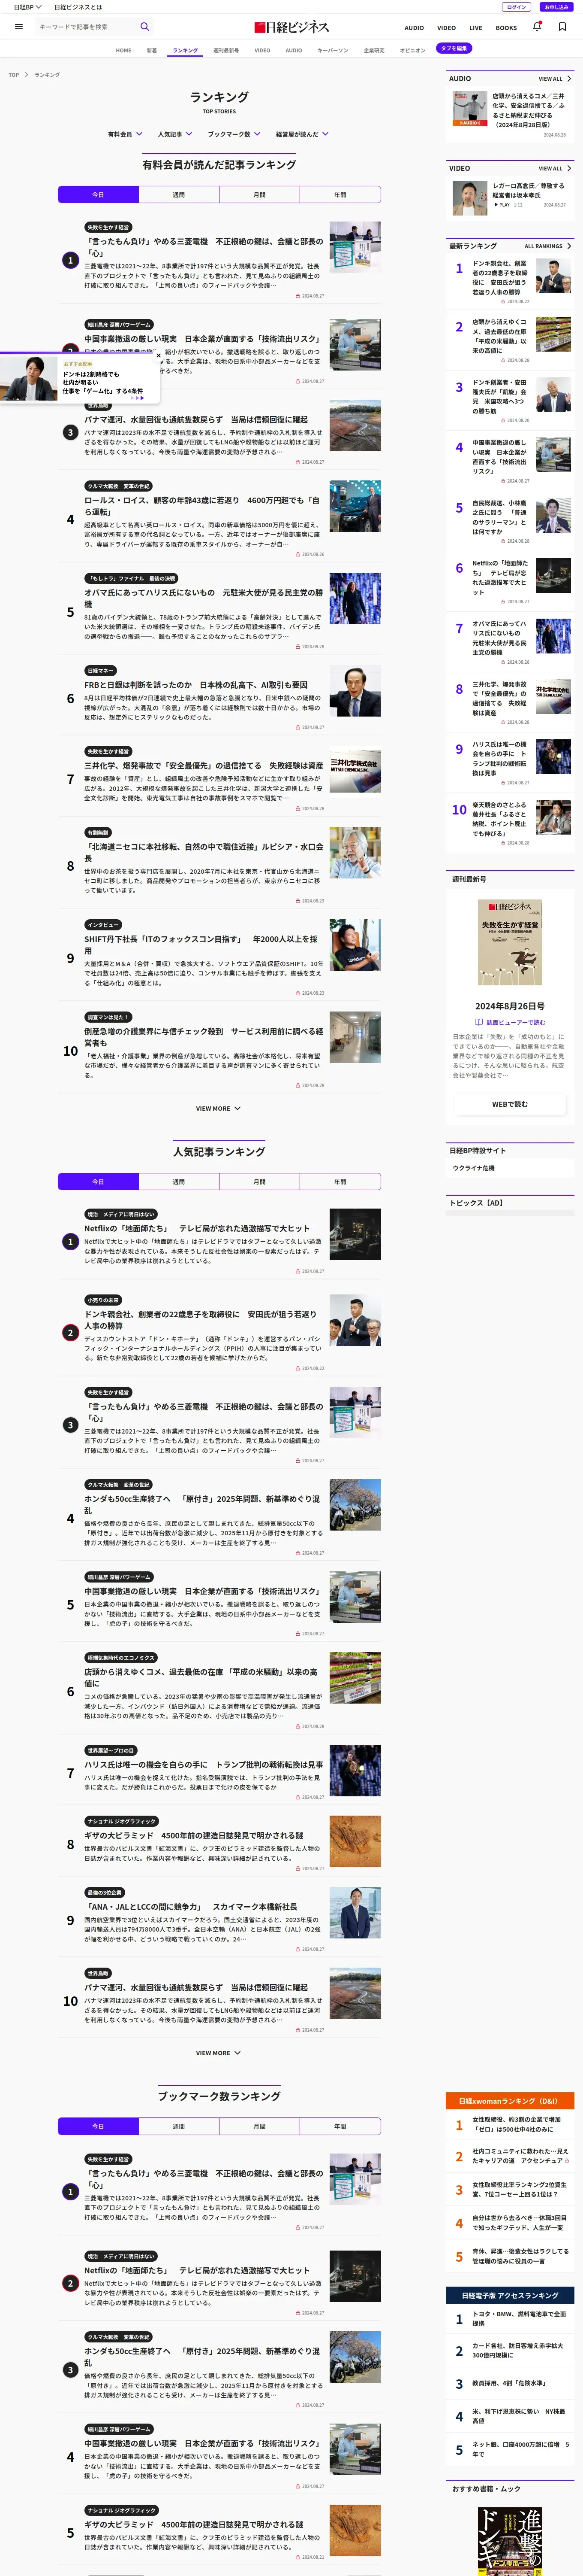Select 週間 tab in 有料会員 ranking
The height and width of the screenshot is (2576, 583).
(179, 195)
